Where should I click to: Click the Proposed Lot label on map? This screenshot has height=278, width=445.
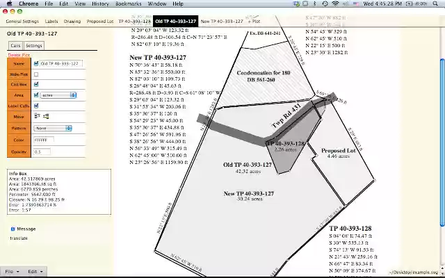click(x=339, y=151)
